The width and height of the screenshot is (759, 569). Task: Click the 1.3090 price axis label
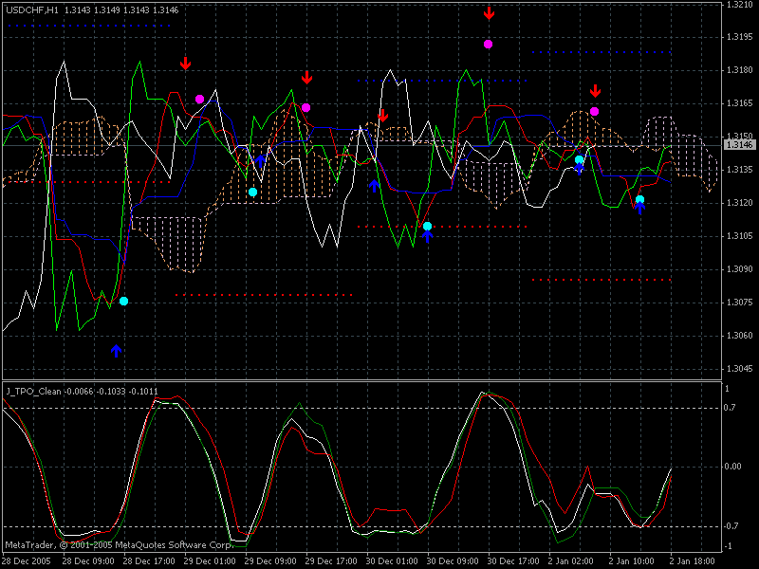740,269
